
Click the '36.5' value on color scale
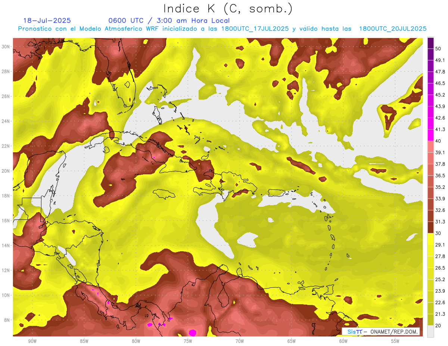[x=440, y=175]
